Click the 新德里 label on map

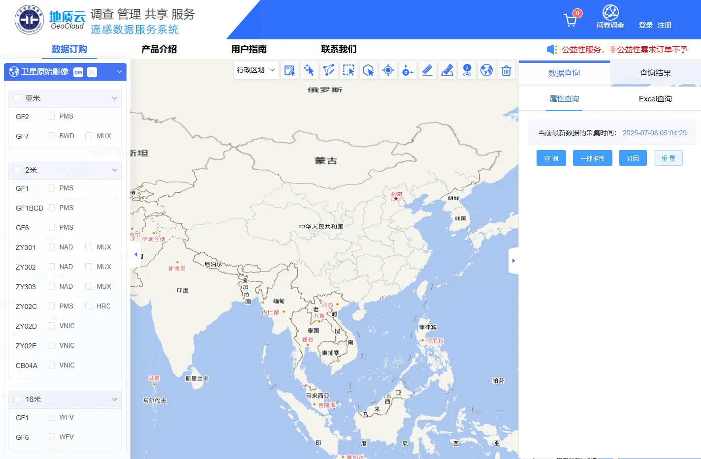tap(177, 269)
